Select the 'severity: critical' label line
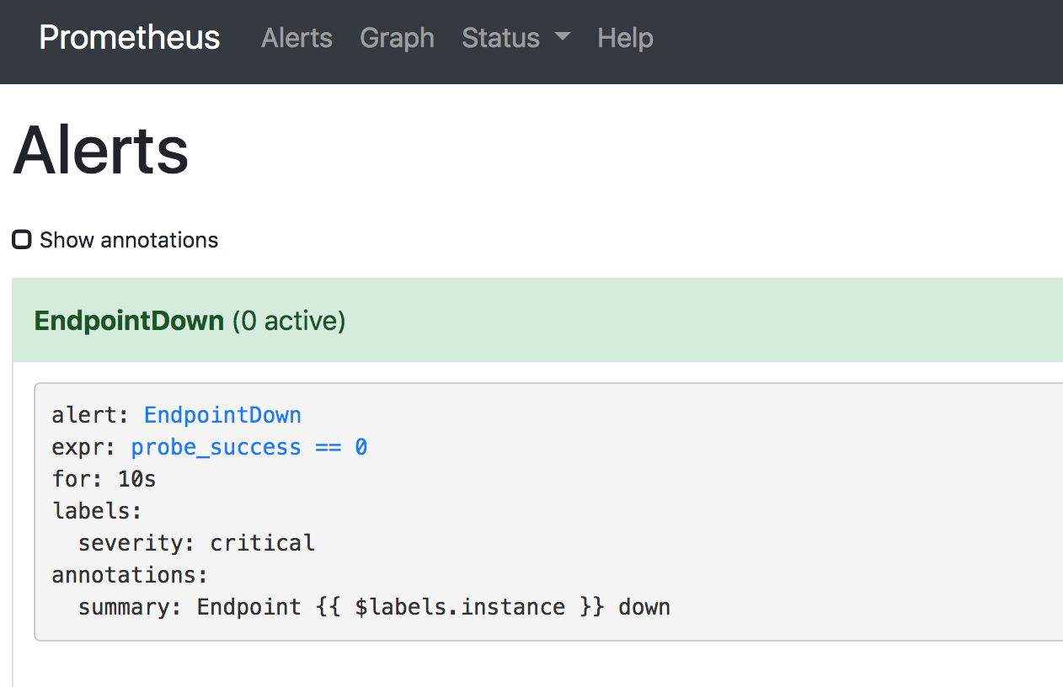 196,543
